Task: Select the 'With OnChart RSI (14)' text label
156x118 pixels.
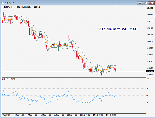Action: 117,29
